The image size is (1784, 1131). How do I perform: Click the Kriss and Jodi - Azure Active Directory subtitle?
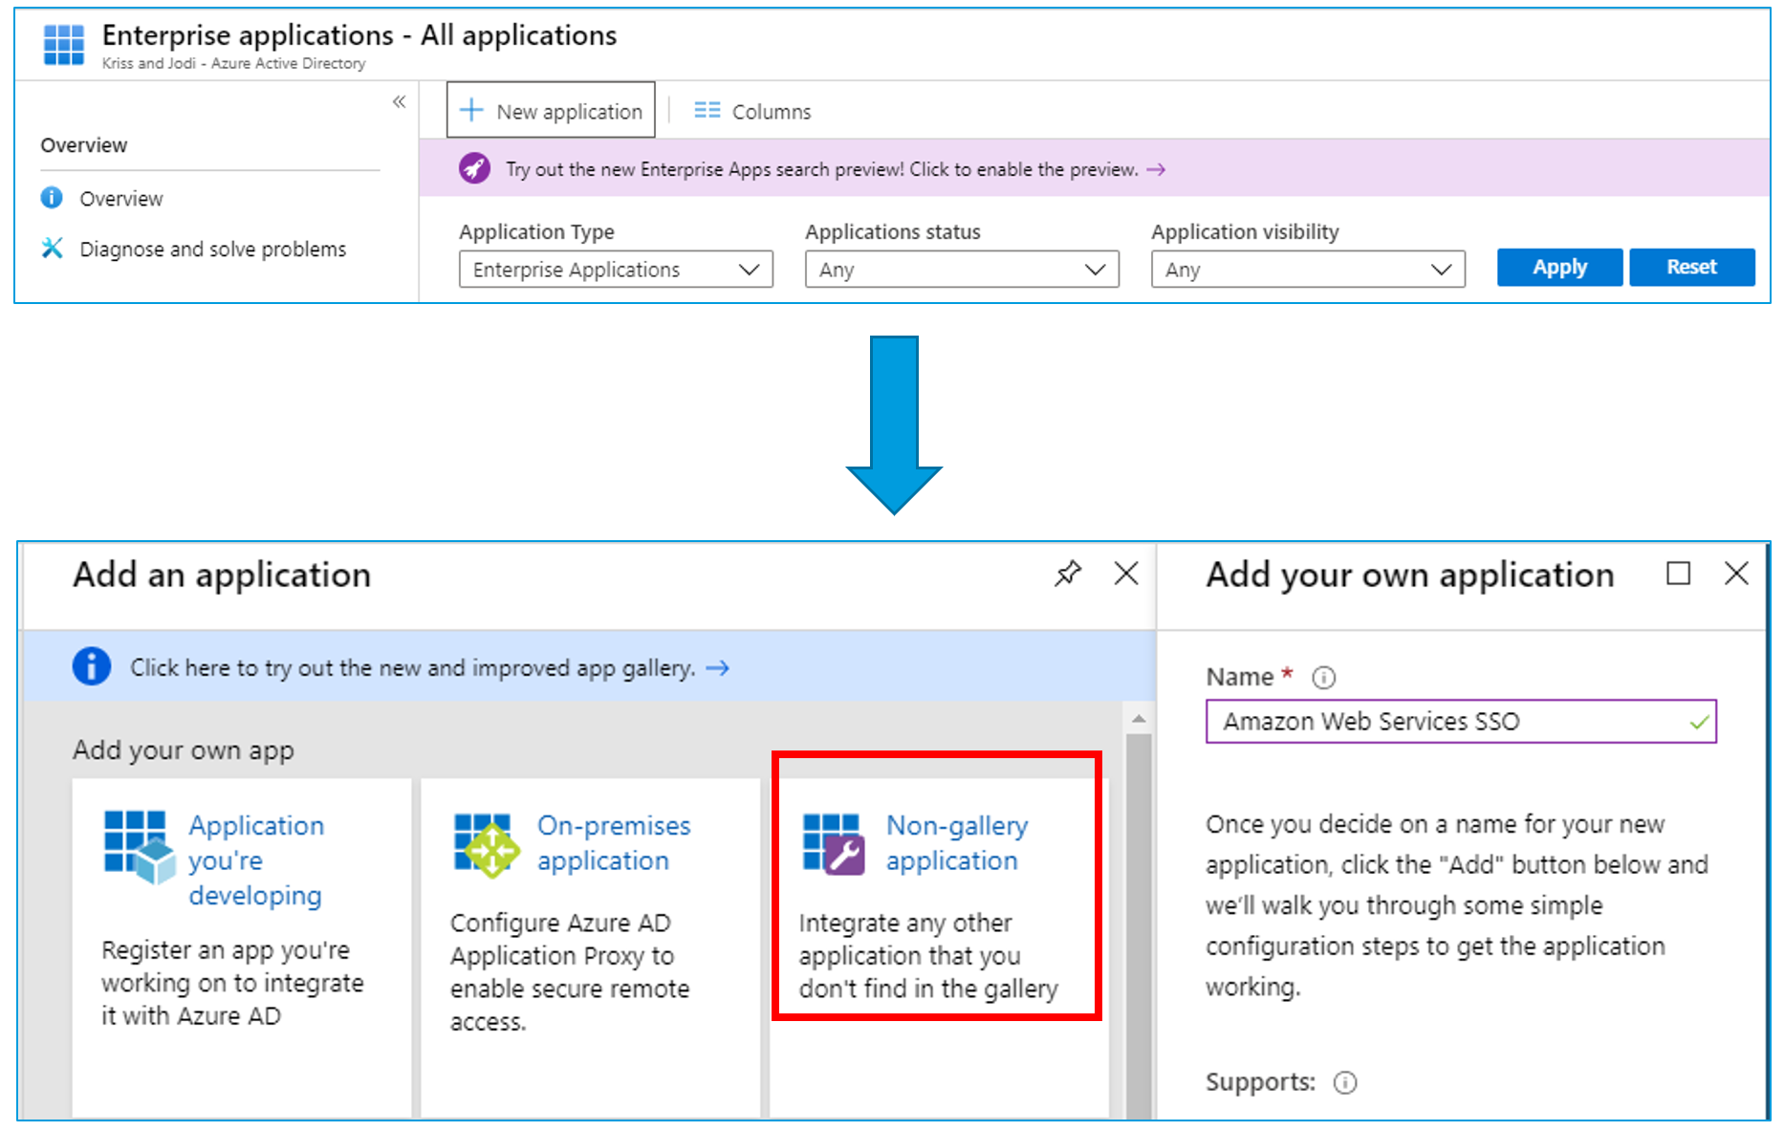(233, 63)
